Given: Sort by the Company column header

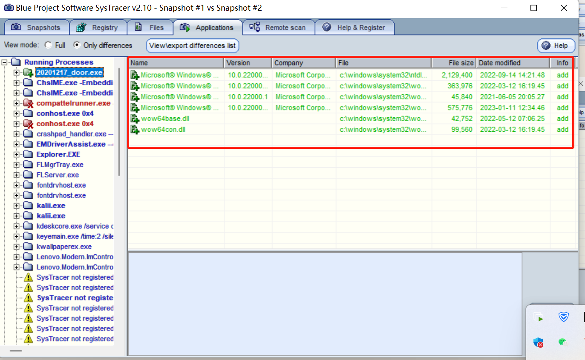Looking at the screenshot, I should pos(304,63).
